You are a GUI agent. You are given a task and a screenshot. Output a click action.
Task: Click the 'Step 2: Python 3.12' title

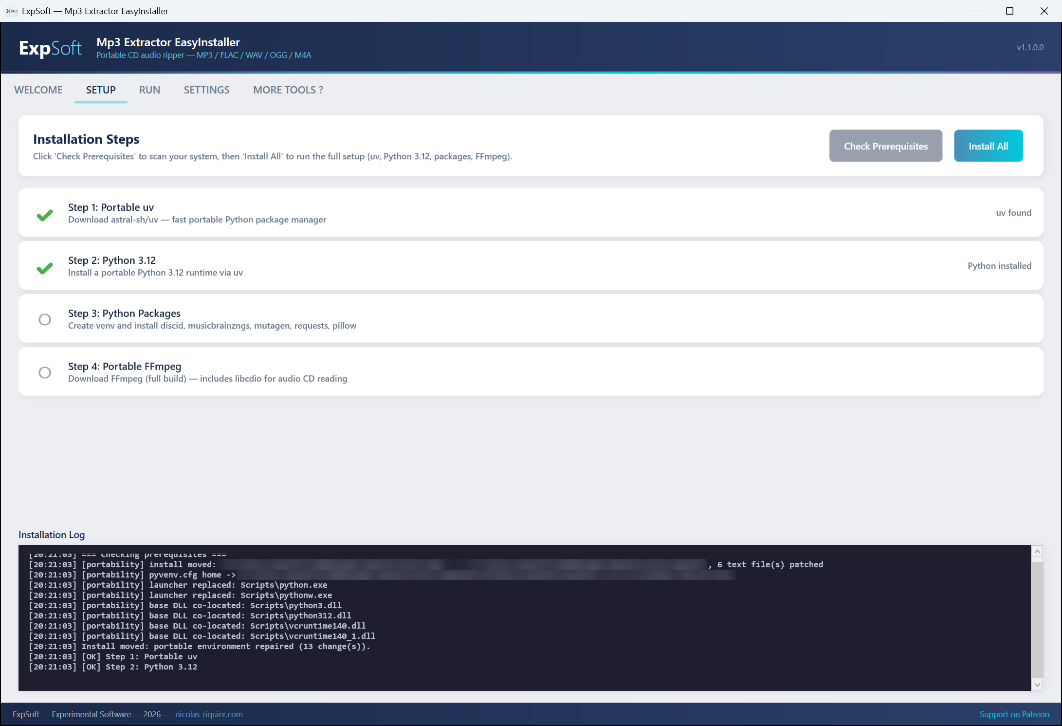click(112, 261)
